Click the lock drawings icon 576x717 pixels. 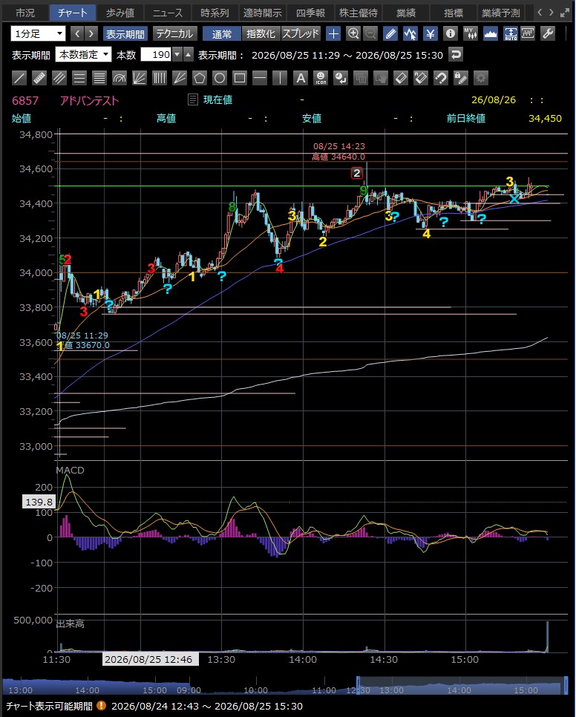coord(461,78)
